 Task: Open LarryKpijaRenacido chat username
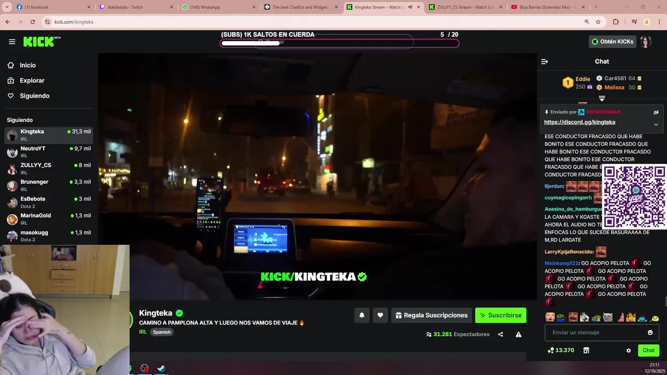pyautogui.click(x=569, y=252)
